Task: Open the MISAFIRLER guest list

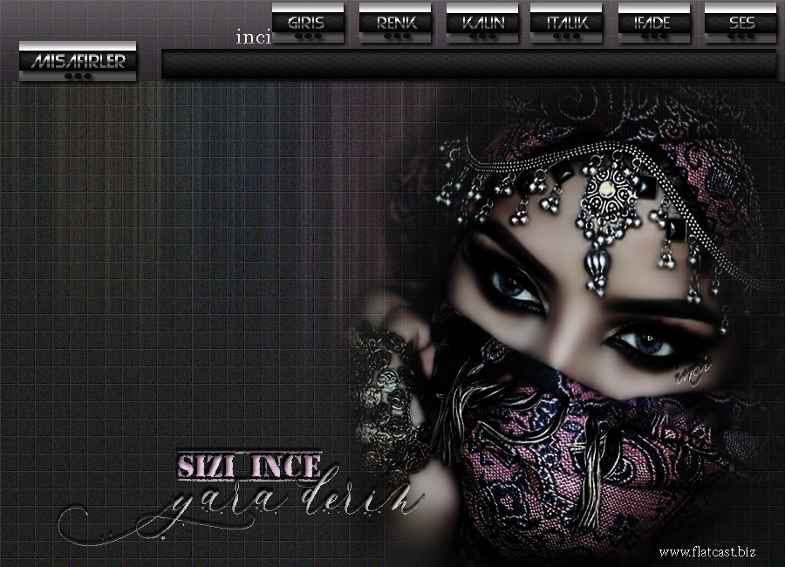Action: pos(78,61)
